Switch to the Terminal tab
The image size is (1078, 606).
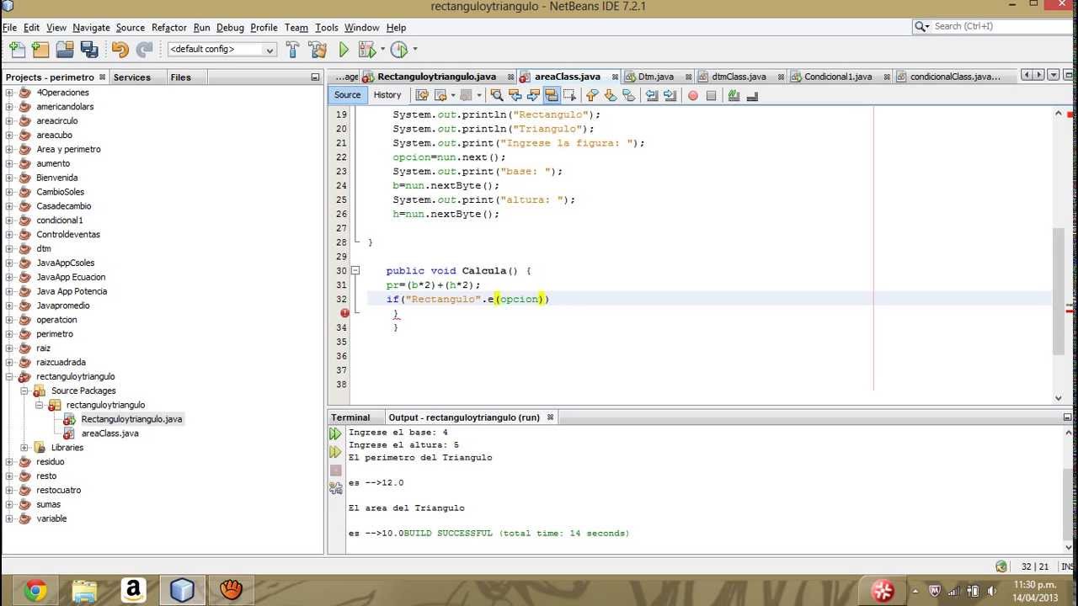tap(350, 417)
